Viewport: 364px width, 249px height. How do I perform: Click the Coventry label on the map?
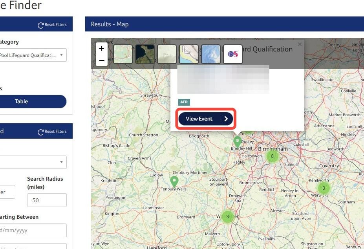pyautogui.click(x=329, y=166)
